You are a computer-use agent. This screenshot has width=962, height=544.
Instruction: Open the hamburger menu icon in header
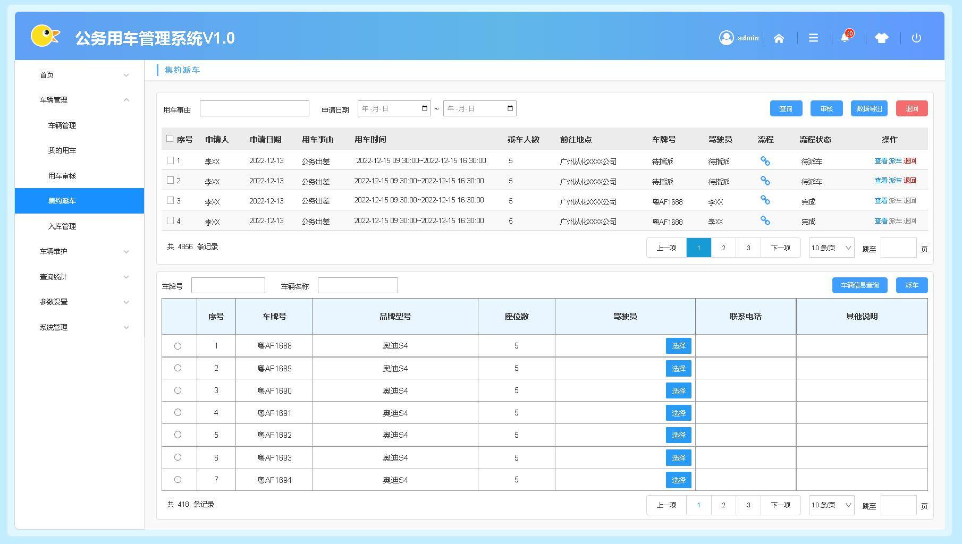click(813, 38)
